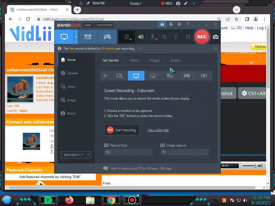Open Help link on VidLii page

click(249, 28)
